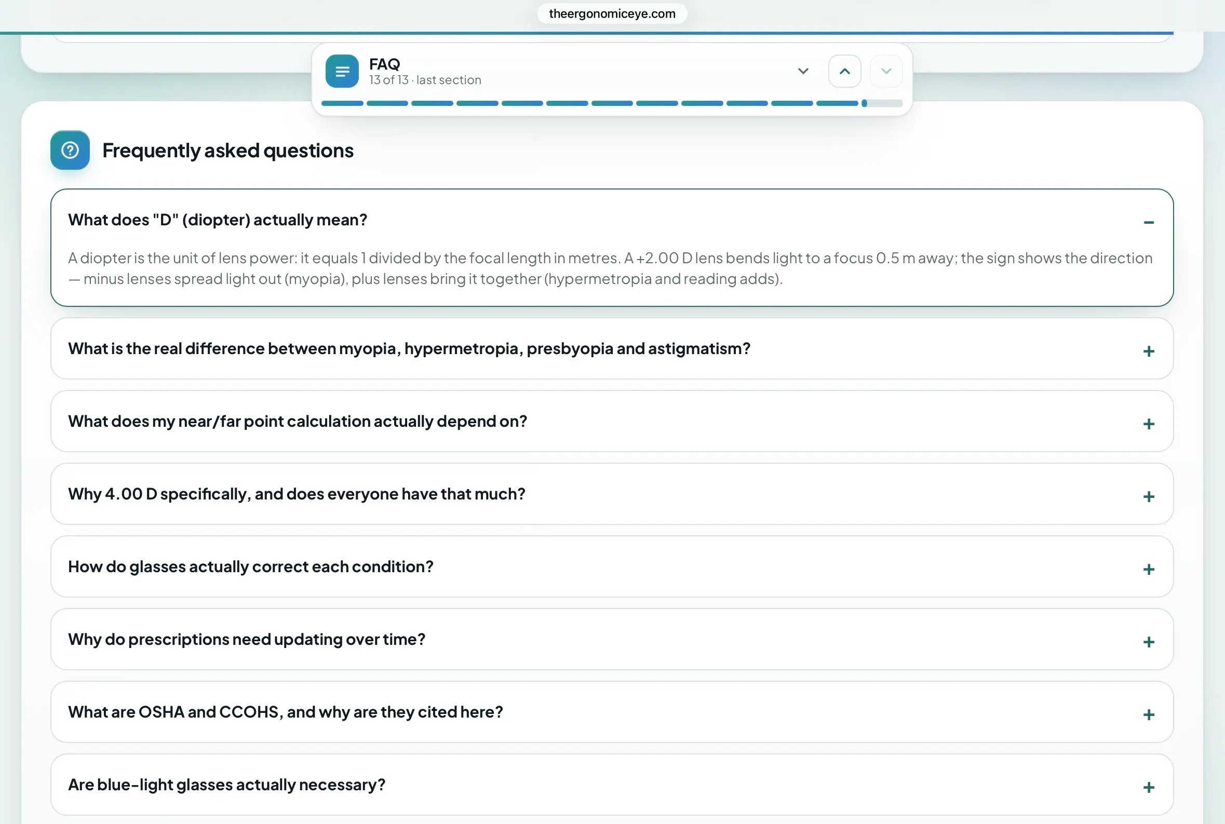
Task: Expand the near/far point calculation question
Action: pos(612,421)
